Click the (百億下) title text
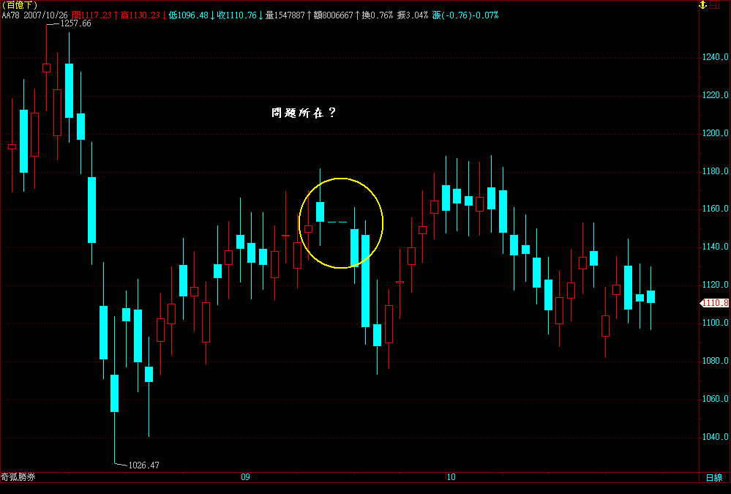Image resolution: width=731 pixels, height=494 pixels. [20, 5]
